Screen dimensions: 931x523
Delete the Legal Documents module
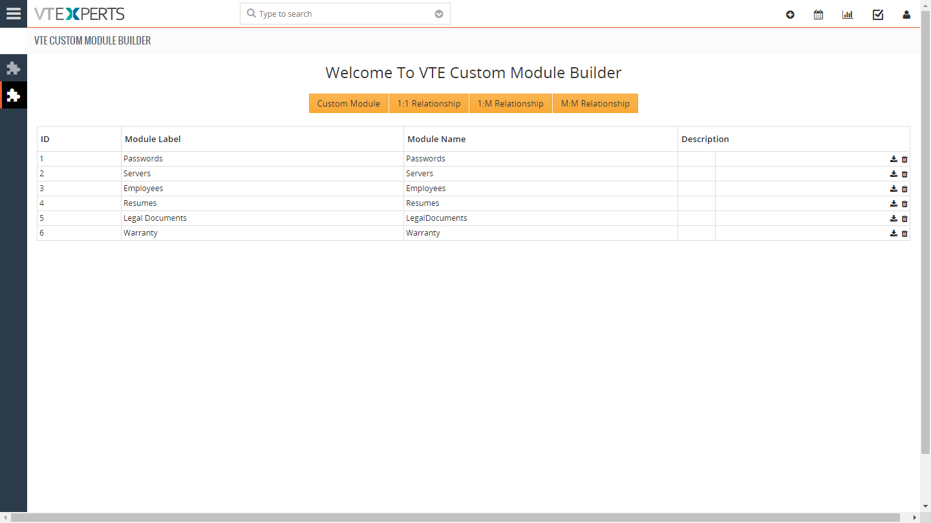point(904,218)
